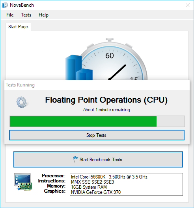The height and width of the screenshot is (208, 194).
Task: Click the stopwatch benchmark logo
Action: coord(106,59)
